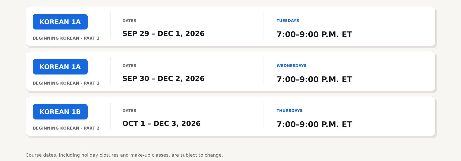
Task: Select the WEDNESDAYS label
Action: point(291,66)
